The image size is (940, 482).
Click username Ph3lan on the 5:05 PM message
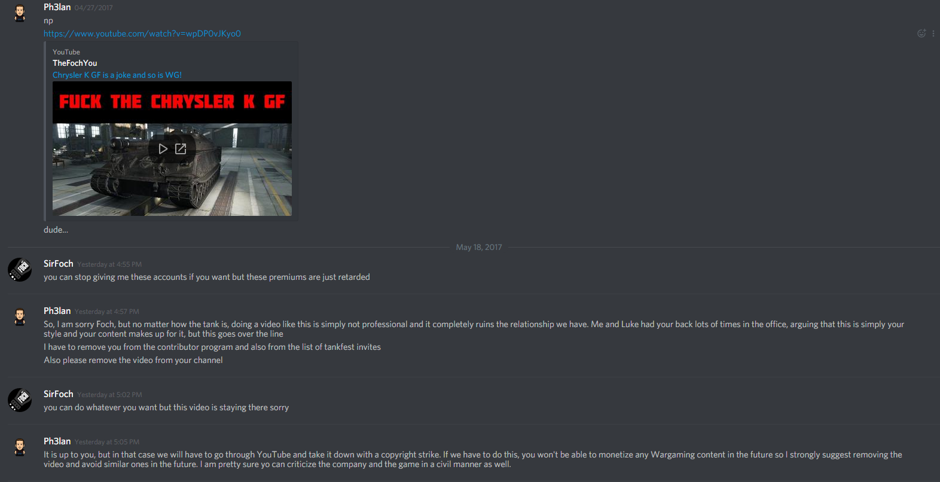pos(57,441)
